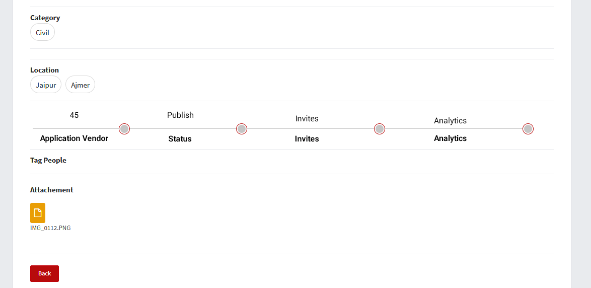Viewport: 591px width, 288px height.
Task: Click the Publish status value
Action: (x=180, y=115)
